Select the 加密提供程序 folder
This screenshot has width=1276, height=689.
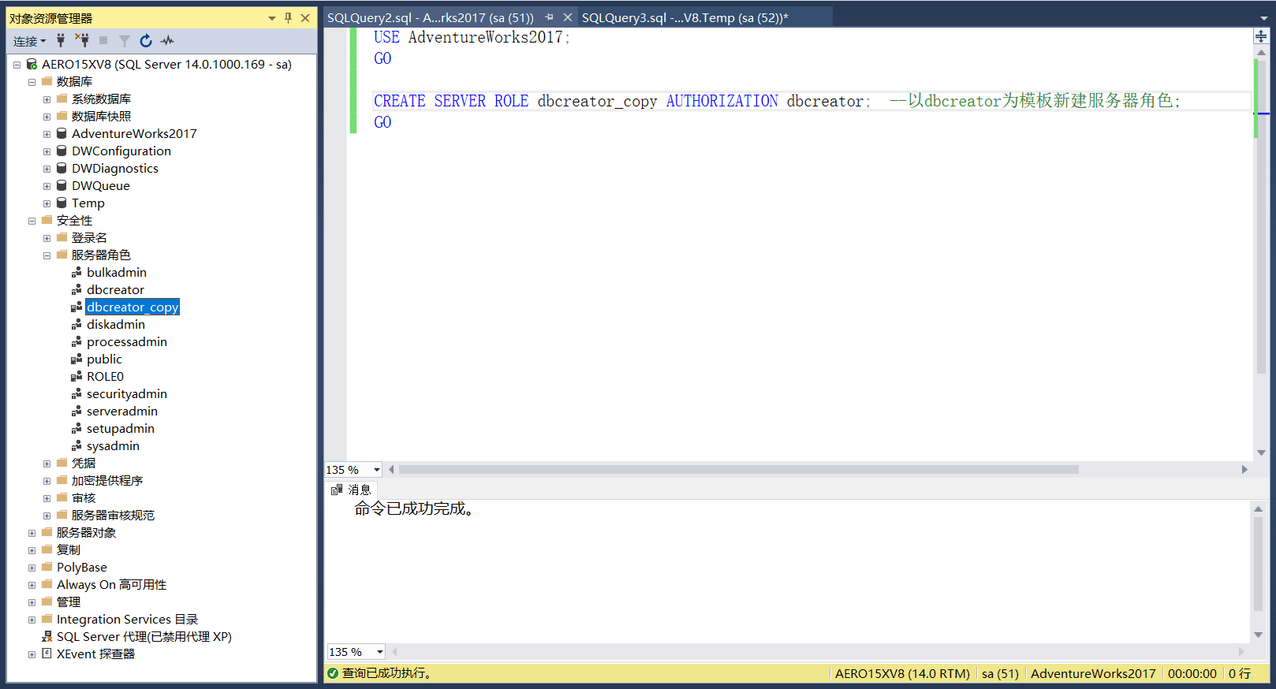point(107,480)
